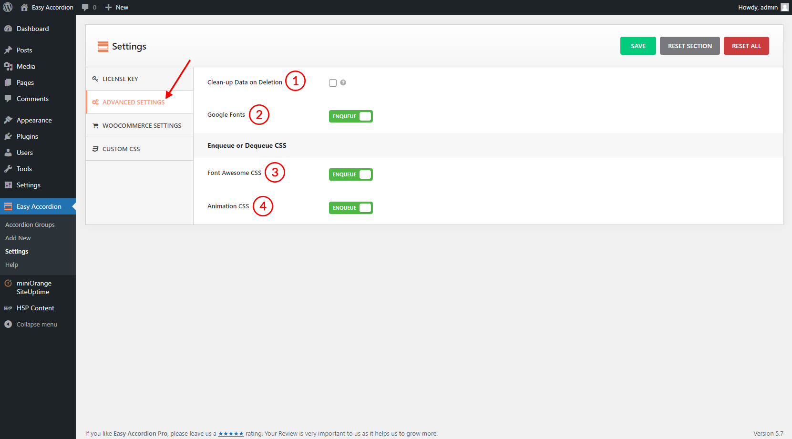Toggle the Google Fonts enqueue switch

coord(350,116)
